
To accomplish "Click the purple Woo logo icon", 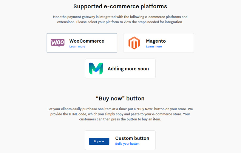I will tap(58, 43).
